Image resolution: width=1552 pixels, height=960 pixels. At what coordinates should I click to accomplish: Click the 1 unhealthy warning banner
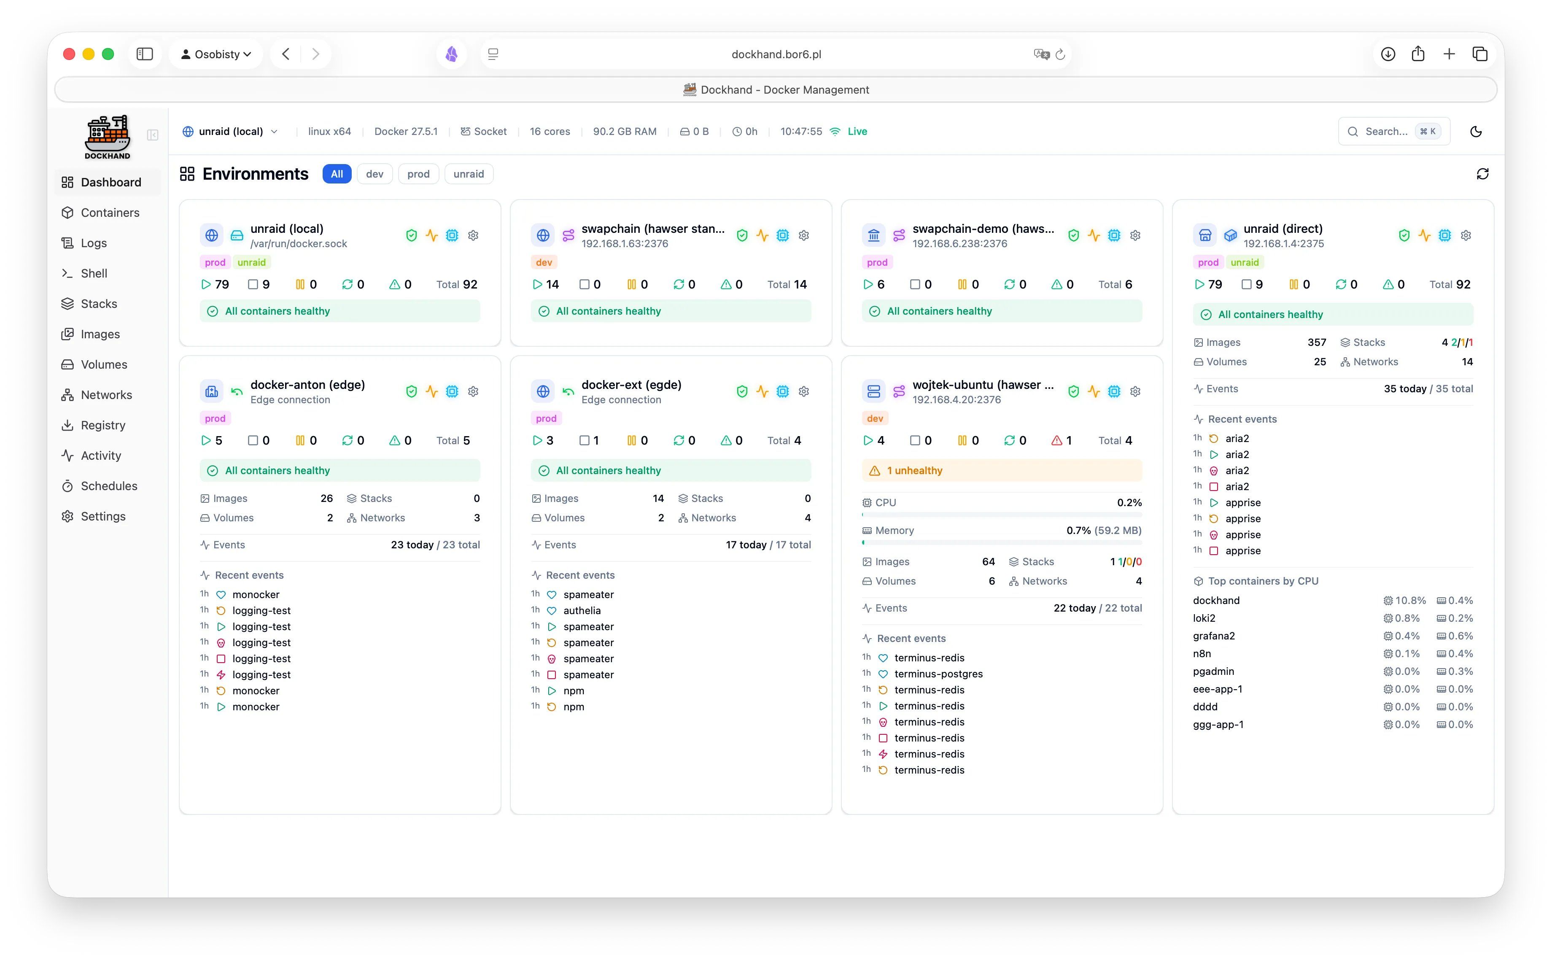[x=1001, y=470]
